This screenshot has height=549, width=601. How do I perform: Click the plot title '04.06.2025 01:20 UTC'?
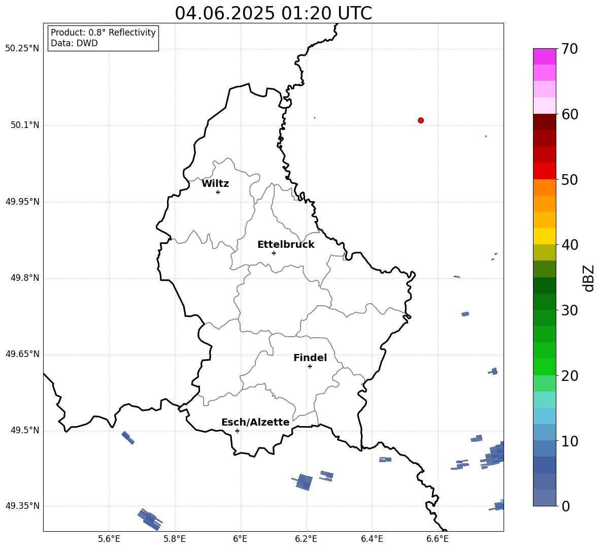(273, 13)
